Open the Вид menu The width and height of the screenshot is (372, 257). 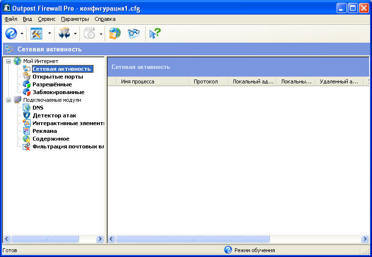coord(28,19)
